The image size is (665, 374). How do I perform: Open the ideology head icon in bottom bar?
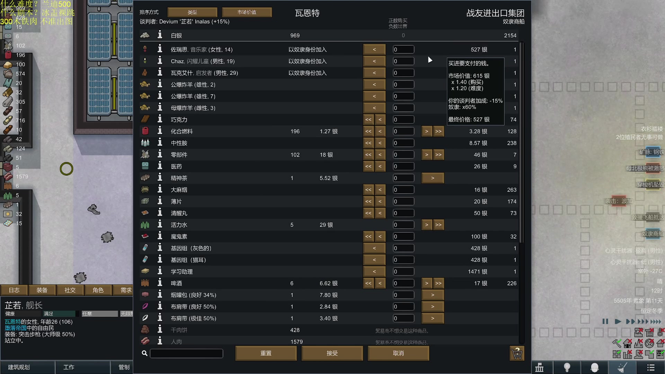tap(594, 367)
